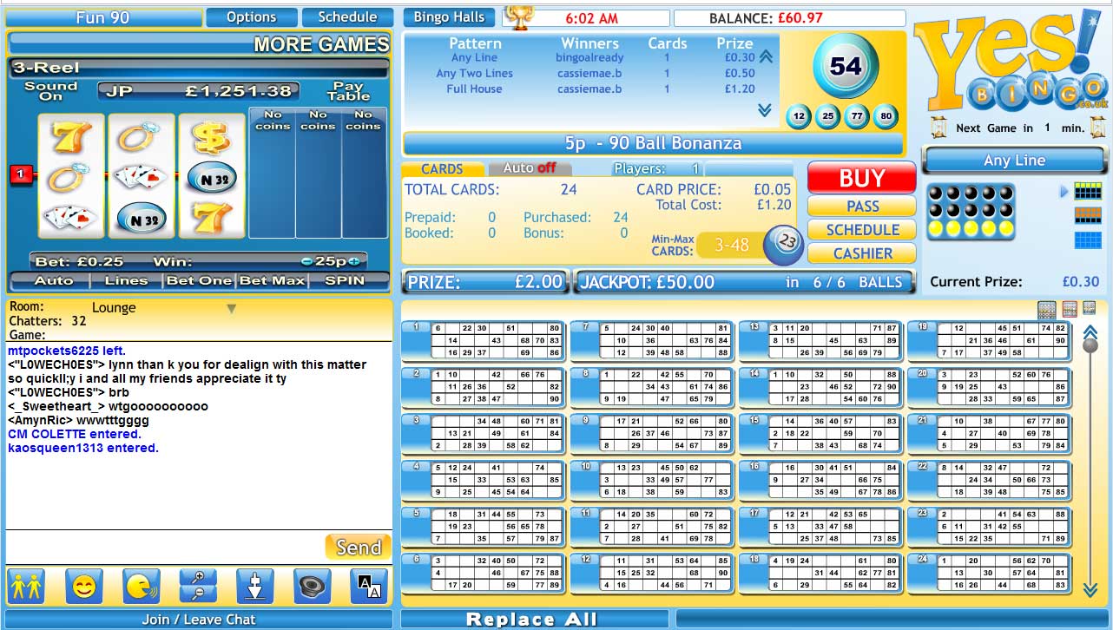
Task: Switch the Auto off setting to on
Action: [x=530, y=167]
